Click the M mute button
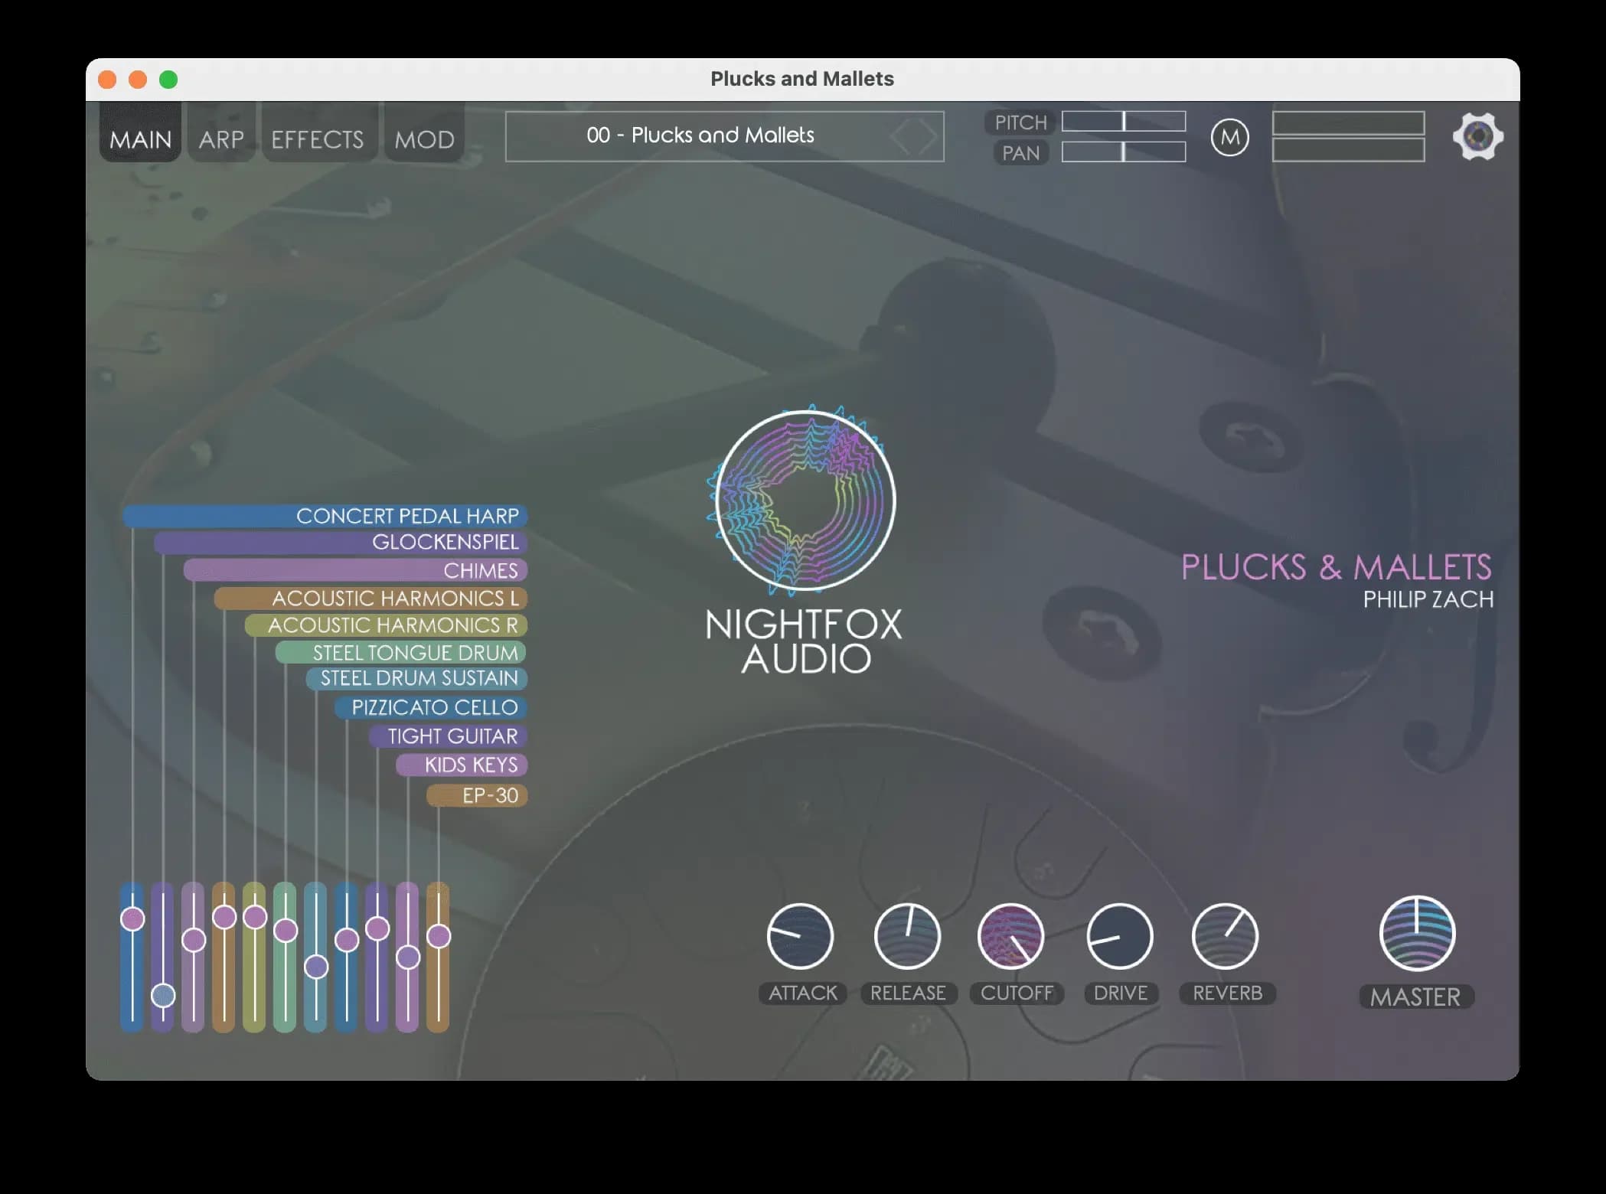 (x=1231, y=138)
